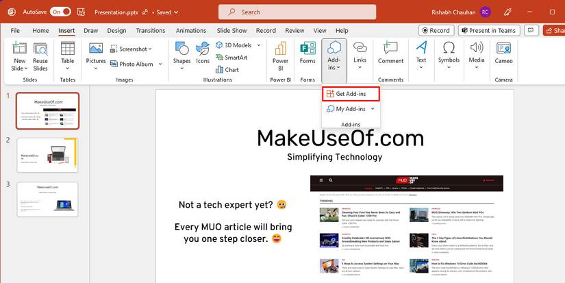565x283 pixels.
Task: Click the Save icon in title bar
Action: tap(81, 12)
